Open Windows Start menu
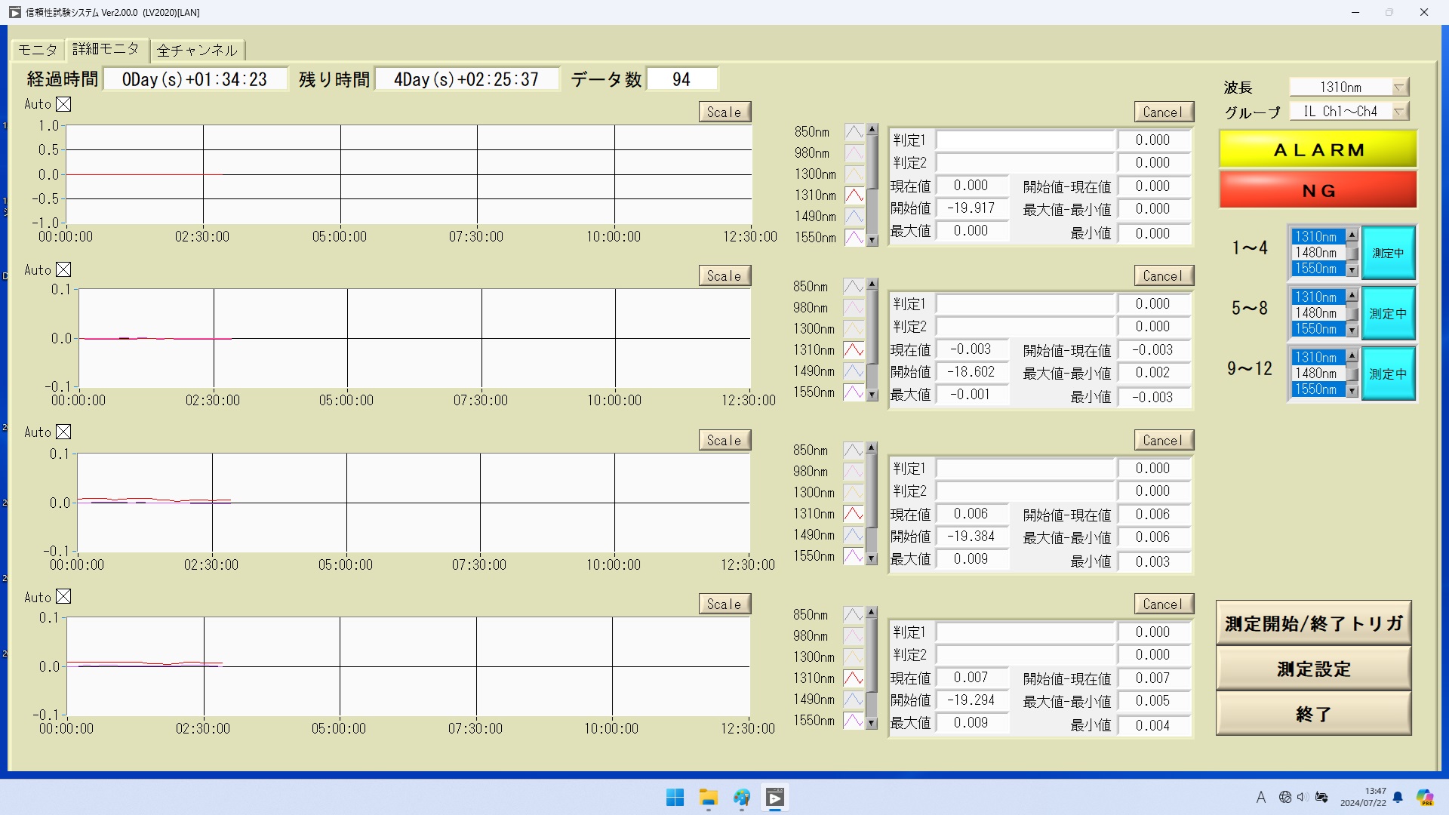This screenshot has width=1449, height=815. point(675,798)
